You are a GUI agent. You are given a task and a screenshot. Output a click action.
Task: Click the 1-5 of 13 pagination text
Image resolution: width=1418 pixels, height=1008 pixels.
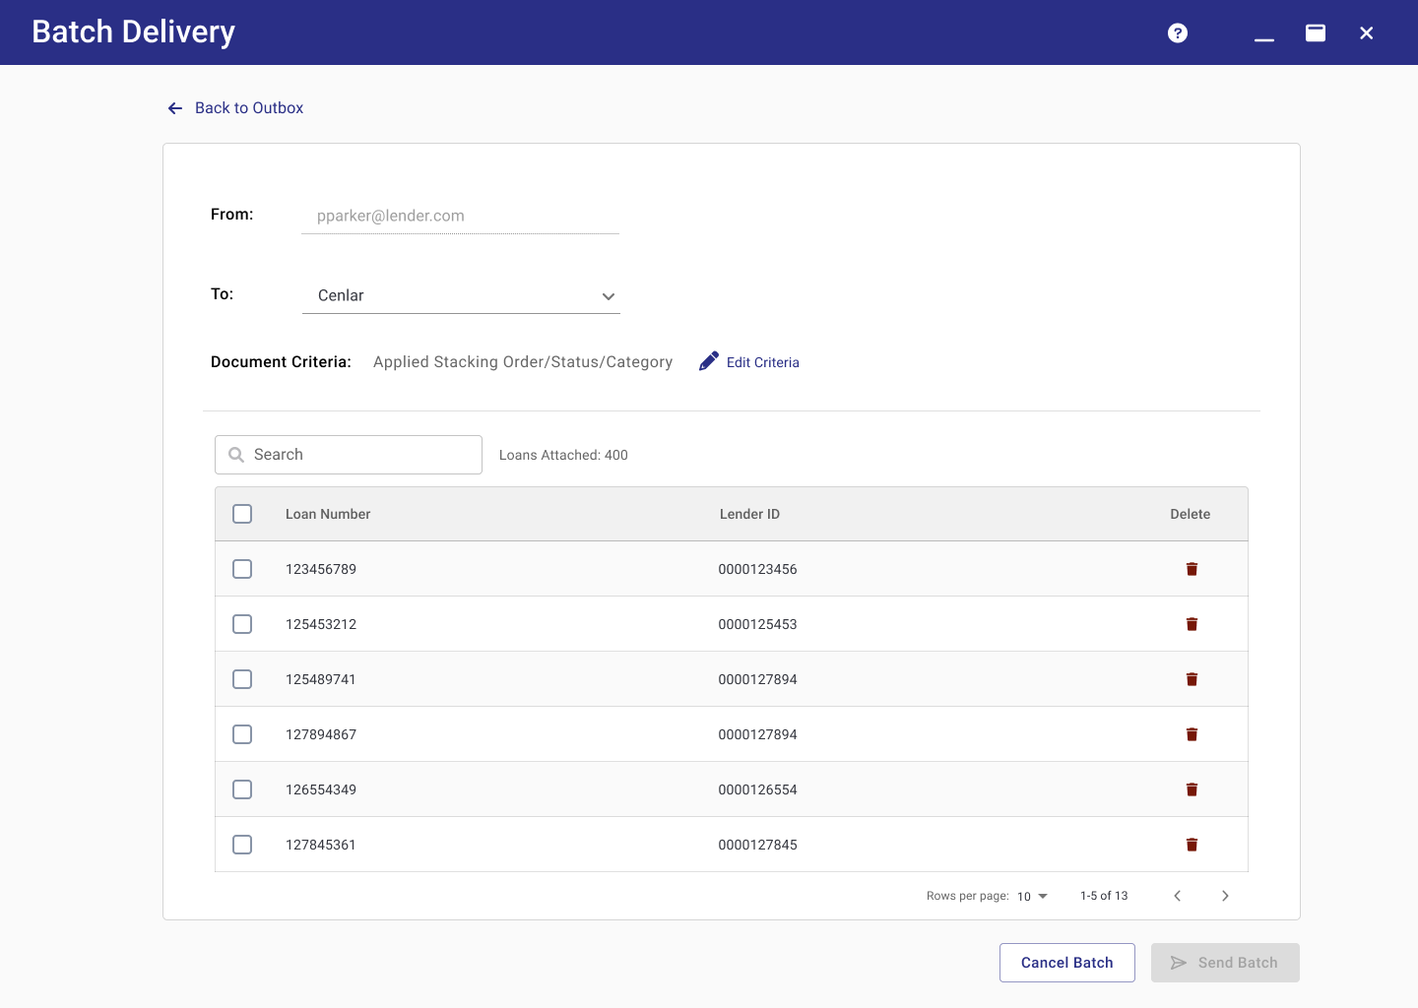1104,896
